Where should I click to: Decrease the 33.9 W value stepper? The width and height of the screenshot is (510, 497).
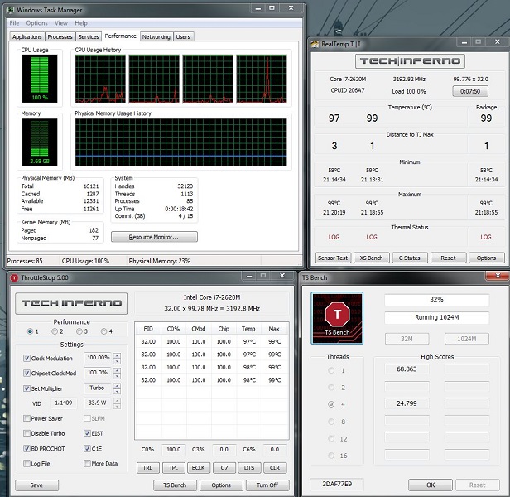coord(117,406)
